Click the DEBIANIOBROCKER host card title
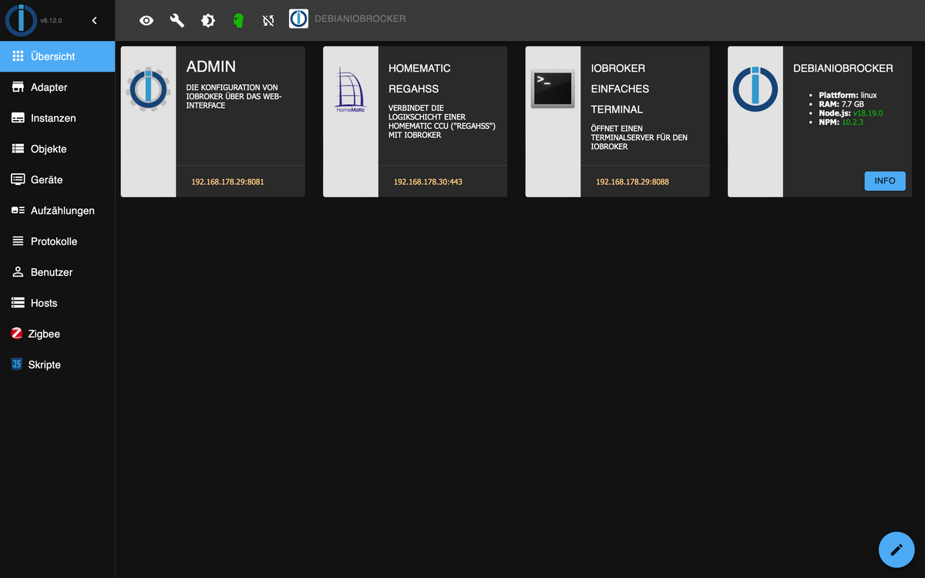 [843, 68]
